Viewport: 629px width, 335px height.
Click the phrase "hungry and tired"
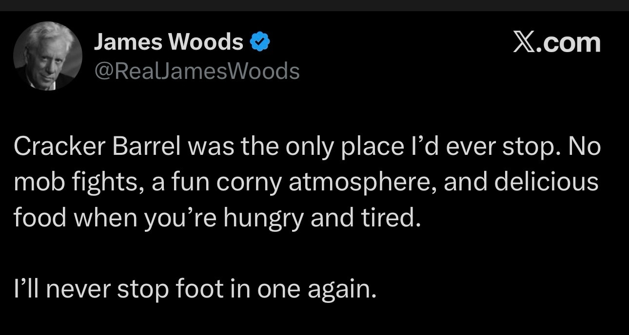pos(321,218)
